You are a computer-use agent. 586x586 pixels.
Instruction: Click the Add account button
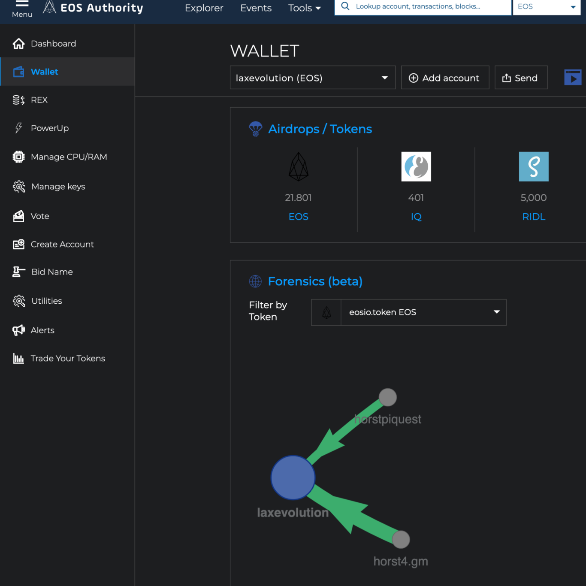(x=445, y=78)
